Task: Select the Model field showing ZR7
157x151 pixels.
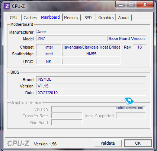Action: click(x=71, y=38)
